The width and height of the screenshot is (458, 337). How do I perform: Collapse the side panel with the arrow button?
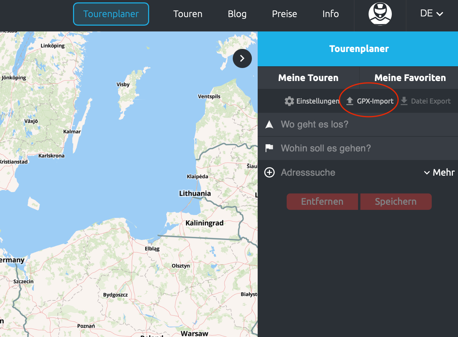[242, 58]
